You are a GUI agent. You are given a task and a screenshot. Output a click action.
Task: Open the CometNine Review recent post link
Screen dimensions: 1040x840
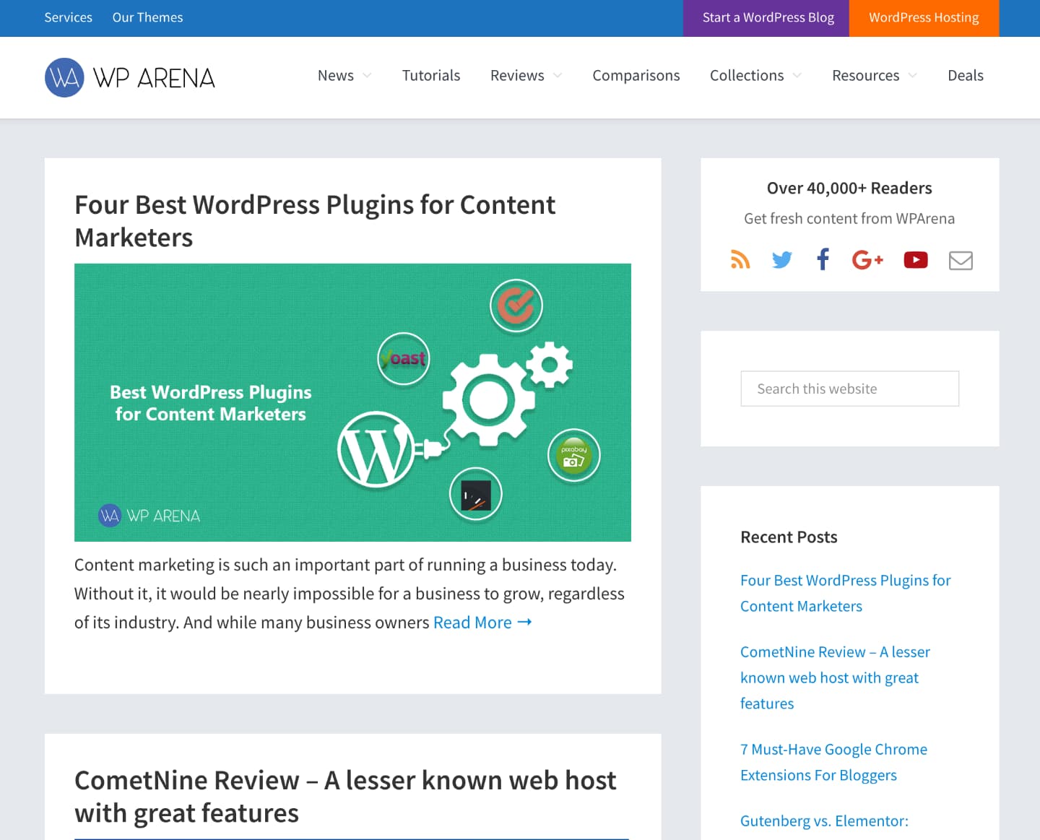834,677
